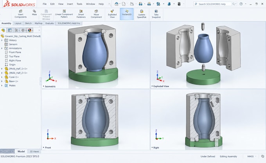Expand the History tree node
Viewport: 266px width, 163px height.
click(2, 40)
